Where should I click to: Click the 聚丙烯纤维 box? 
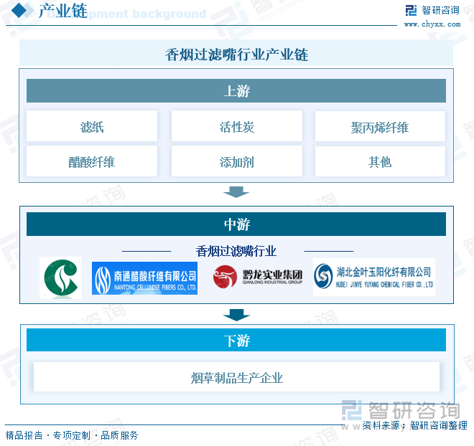[x=380, y=126]
